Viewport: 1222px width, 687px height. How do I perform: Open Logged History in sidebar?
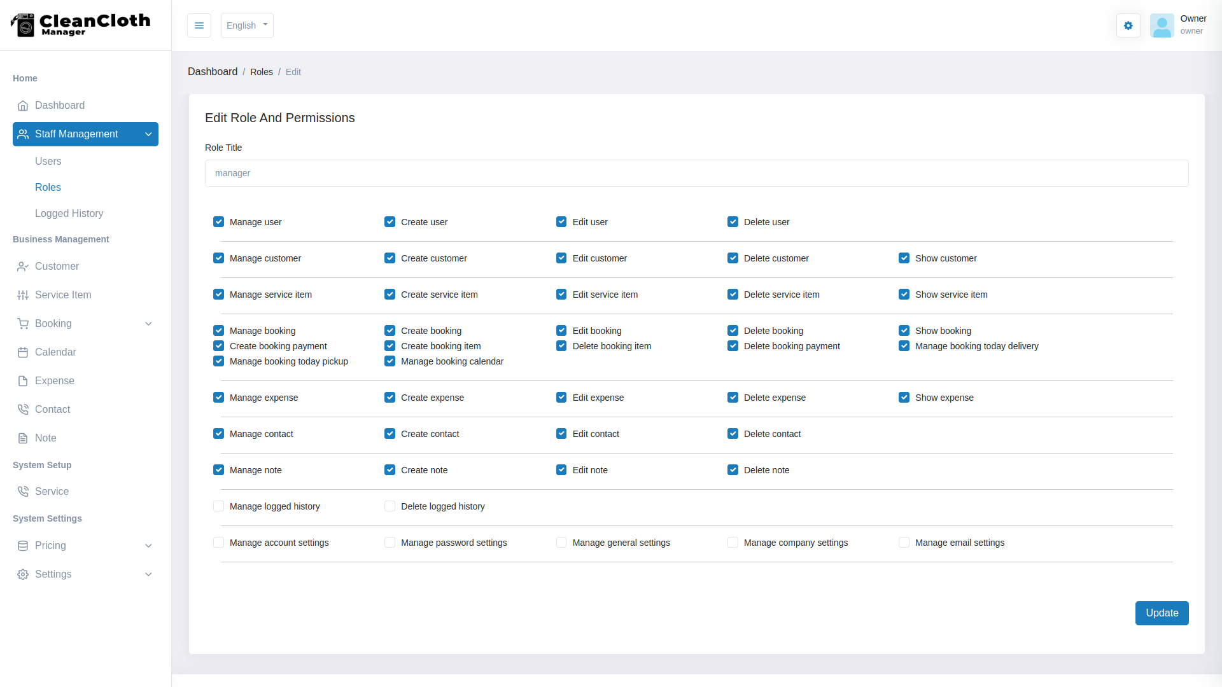[x=69, y=214]
